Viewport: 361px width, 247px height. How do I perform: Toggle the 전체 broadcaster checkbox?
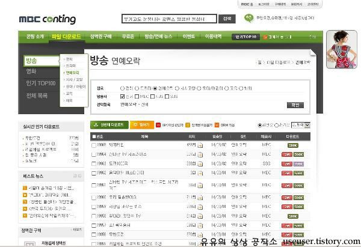pos(123,96)
